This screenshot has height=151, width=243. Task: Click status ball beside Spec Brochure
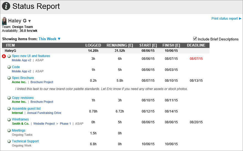(9, 78)
